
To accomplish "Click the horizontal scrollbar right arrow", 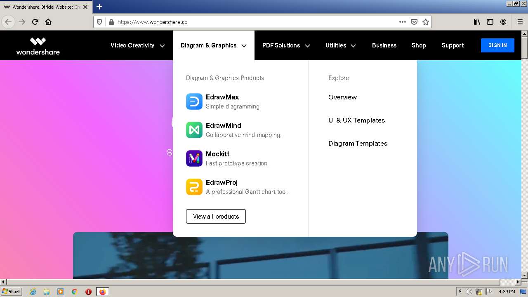I will click(x=518, y=282).
